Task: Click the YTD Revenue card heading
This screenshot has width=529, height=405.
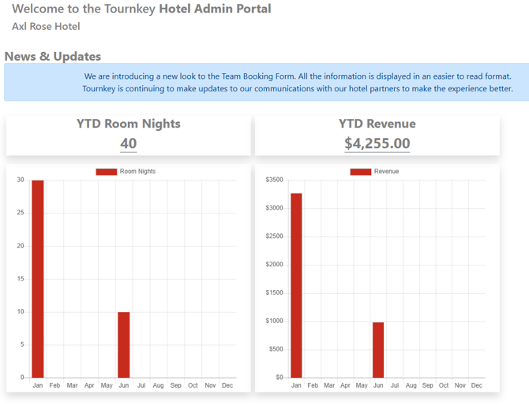Action: tap(377, 124)
